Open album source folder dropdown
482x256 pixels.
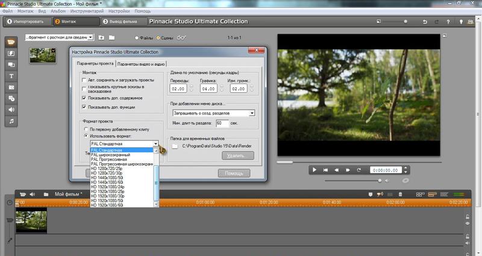pos(90,37)
